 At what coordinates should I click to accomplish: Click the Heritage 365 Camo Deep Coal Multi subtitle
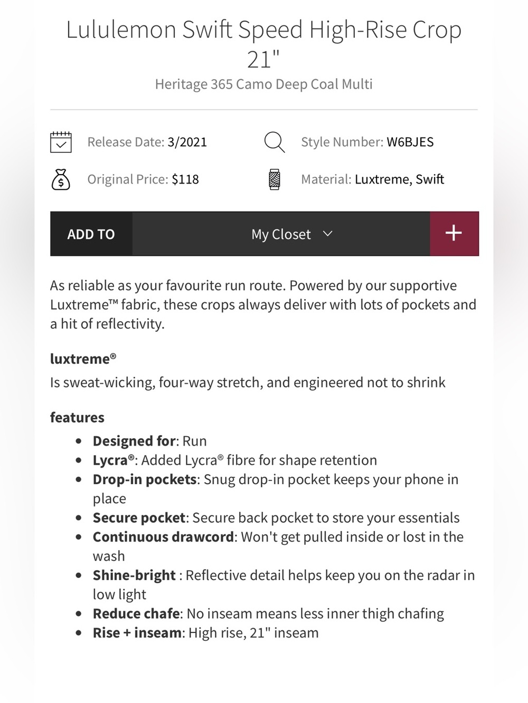[263, 84]
